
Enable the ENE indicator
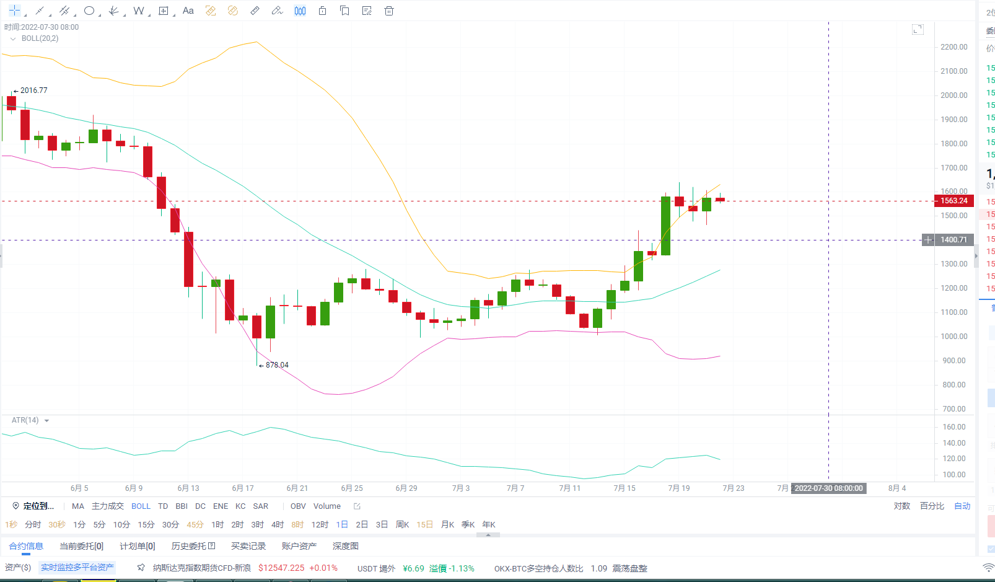pos(221,506)
